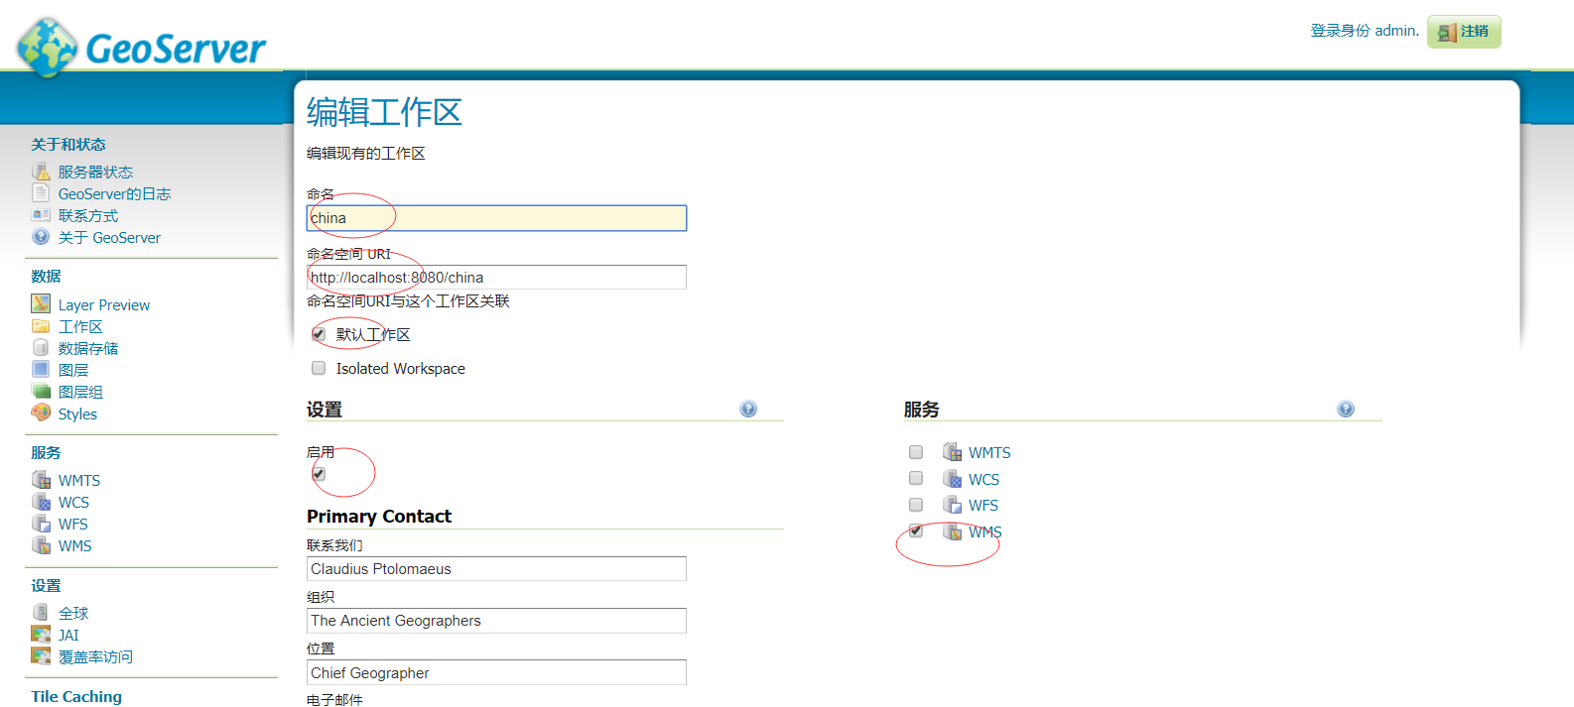The height and width of the screenshot is (707, 1574).
Task: Open the contact information link
Action: pos(87,215)
